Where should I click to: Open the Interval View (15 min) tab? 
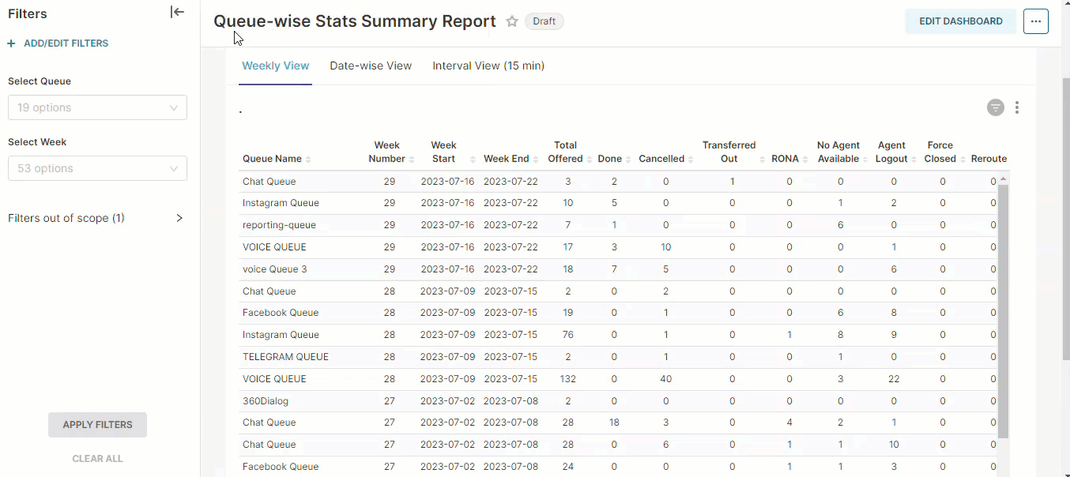[x=488, y=66]
